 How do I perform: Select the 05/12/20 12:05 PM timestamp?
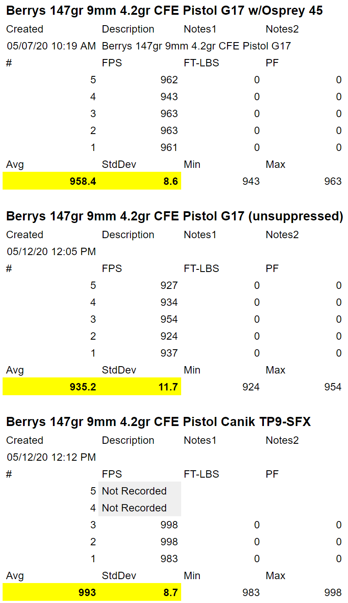coord(51,252)
